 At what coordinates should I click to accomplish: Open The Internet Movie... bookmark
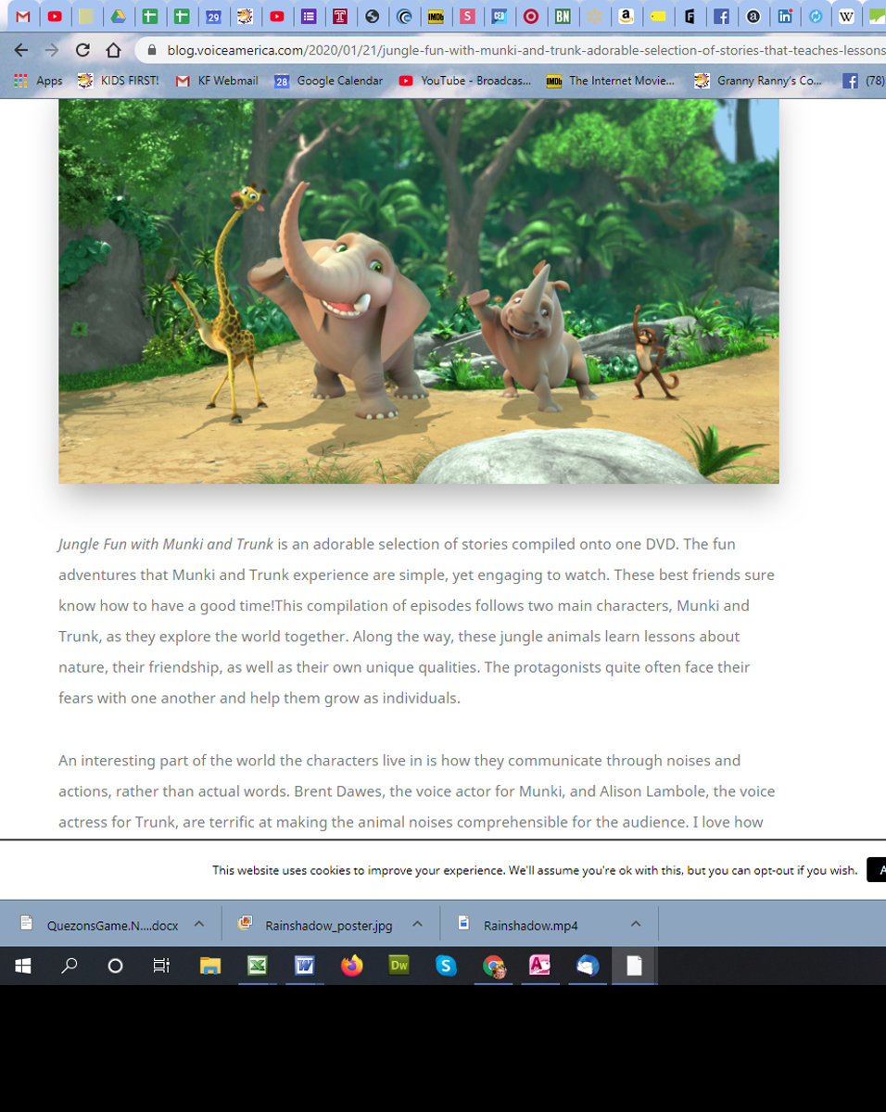[611, 81]
